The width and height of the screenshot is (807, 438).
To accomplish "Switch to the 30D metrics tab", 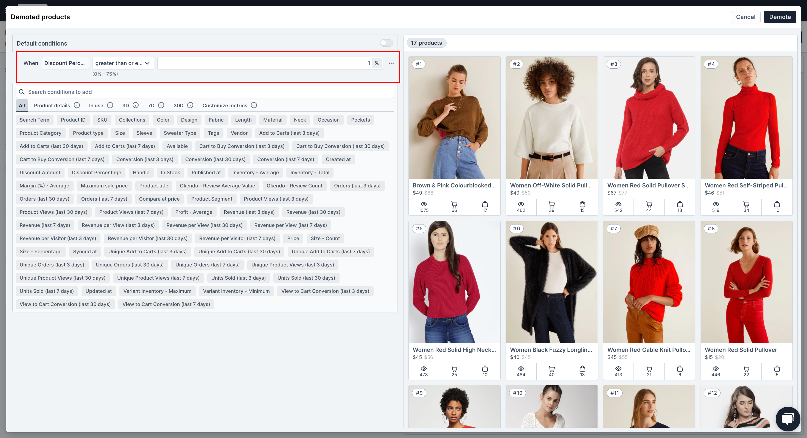I will [178, 105].
